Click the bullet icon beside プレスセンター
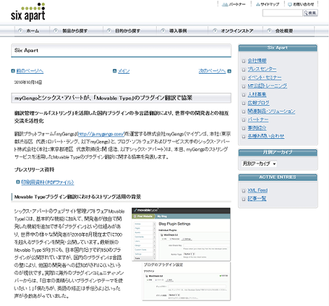 click(x=244, y=69)
